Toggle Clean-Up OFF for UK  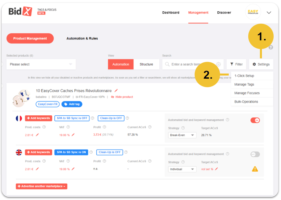[x=109, y=152]
